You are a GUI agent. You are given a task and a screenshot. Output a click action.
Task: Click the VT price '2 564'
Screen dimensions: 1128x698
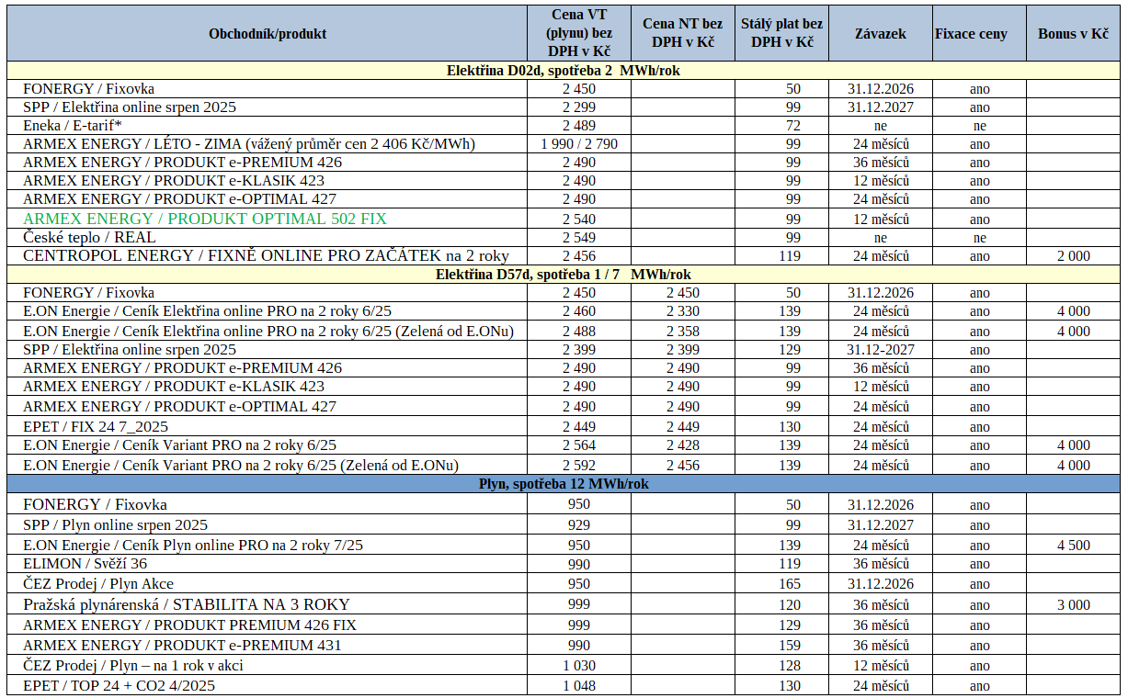579,445
